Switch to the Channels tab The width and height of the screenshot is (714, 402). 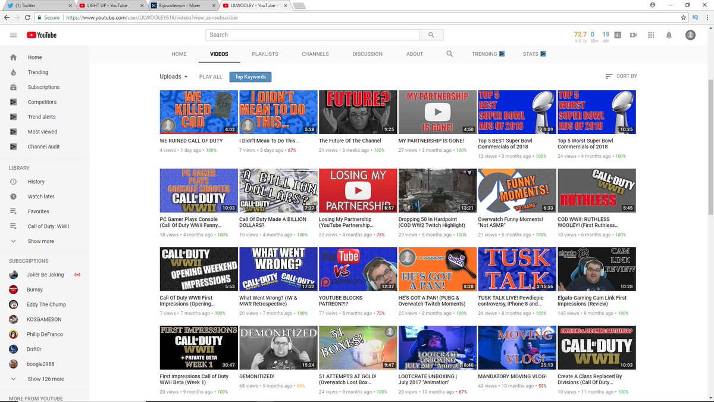pyautogui.click(x=315, y=54)
